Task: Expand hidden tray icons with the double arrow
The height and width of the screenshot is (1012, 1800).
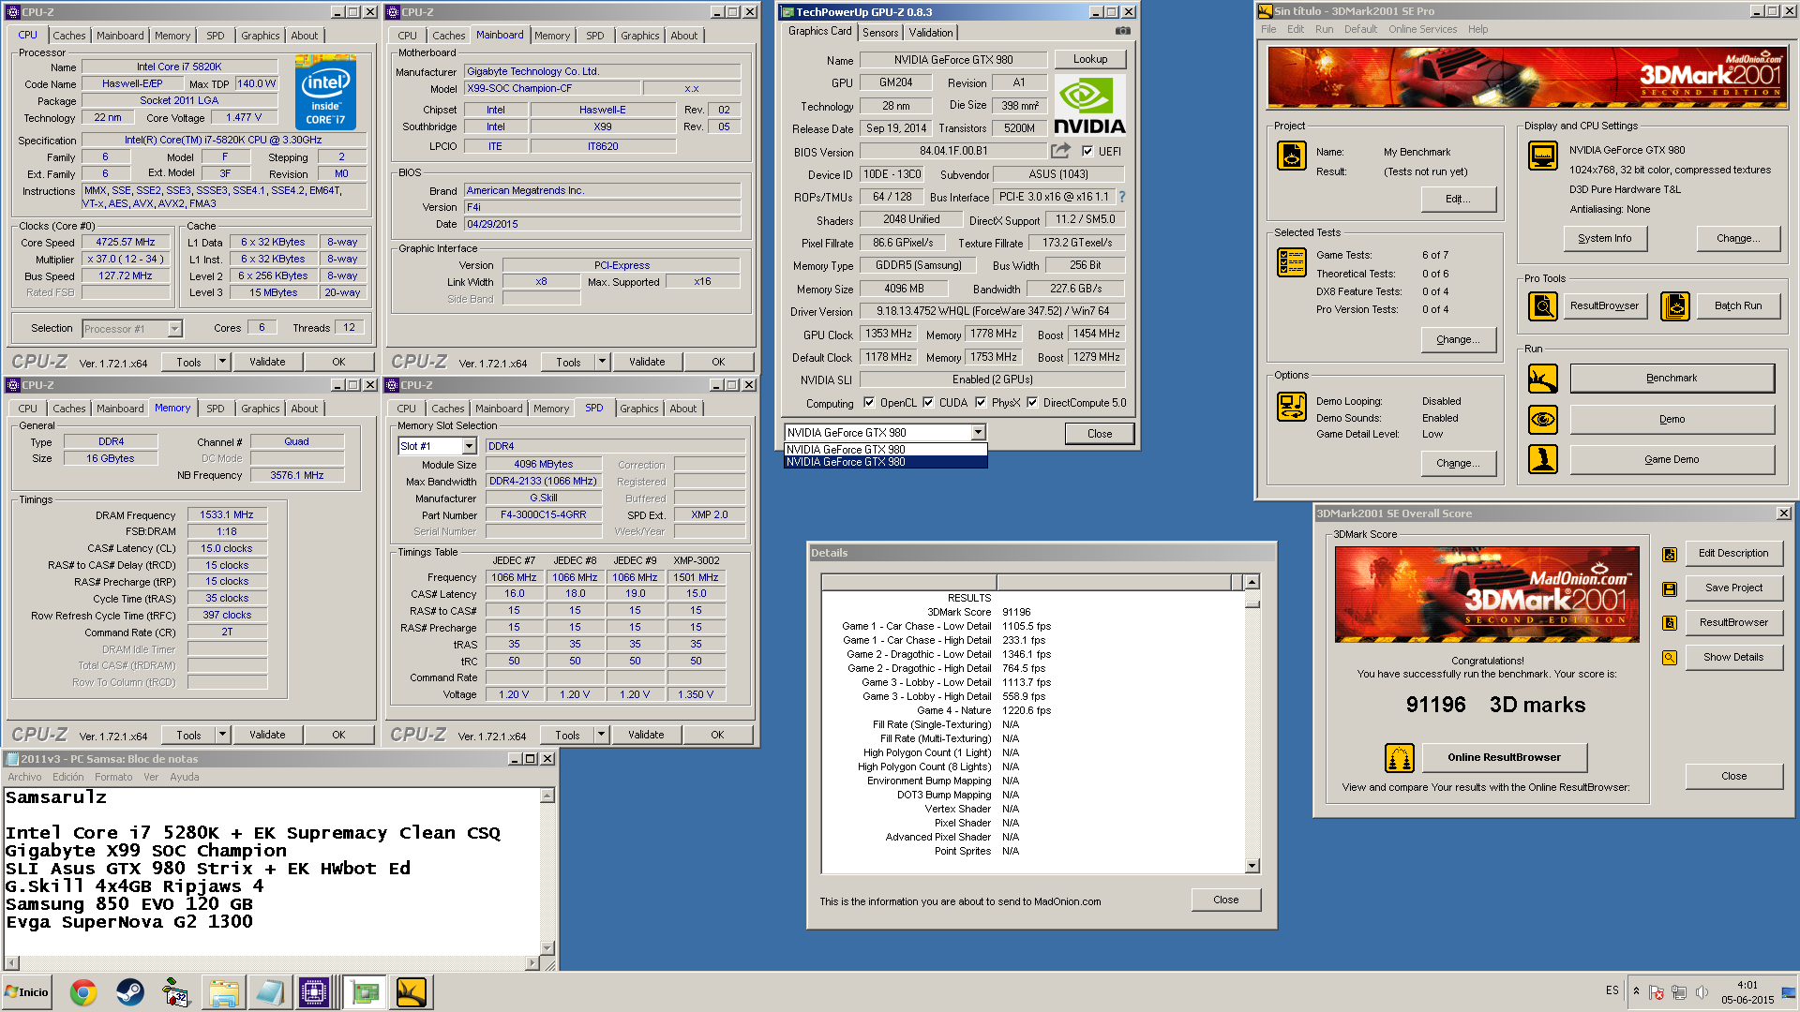Action: [x=1636, y=991]
